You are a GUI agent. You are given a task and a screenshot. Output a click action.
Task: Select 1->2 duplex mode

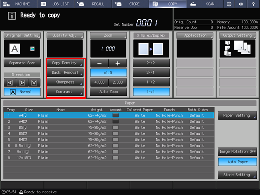(x=151, y=82)
